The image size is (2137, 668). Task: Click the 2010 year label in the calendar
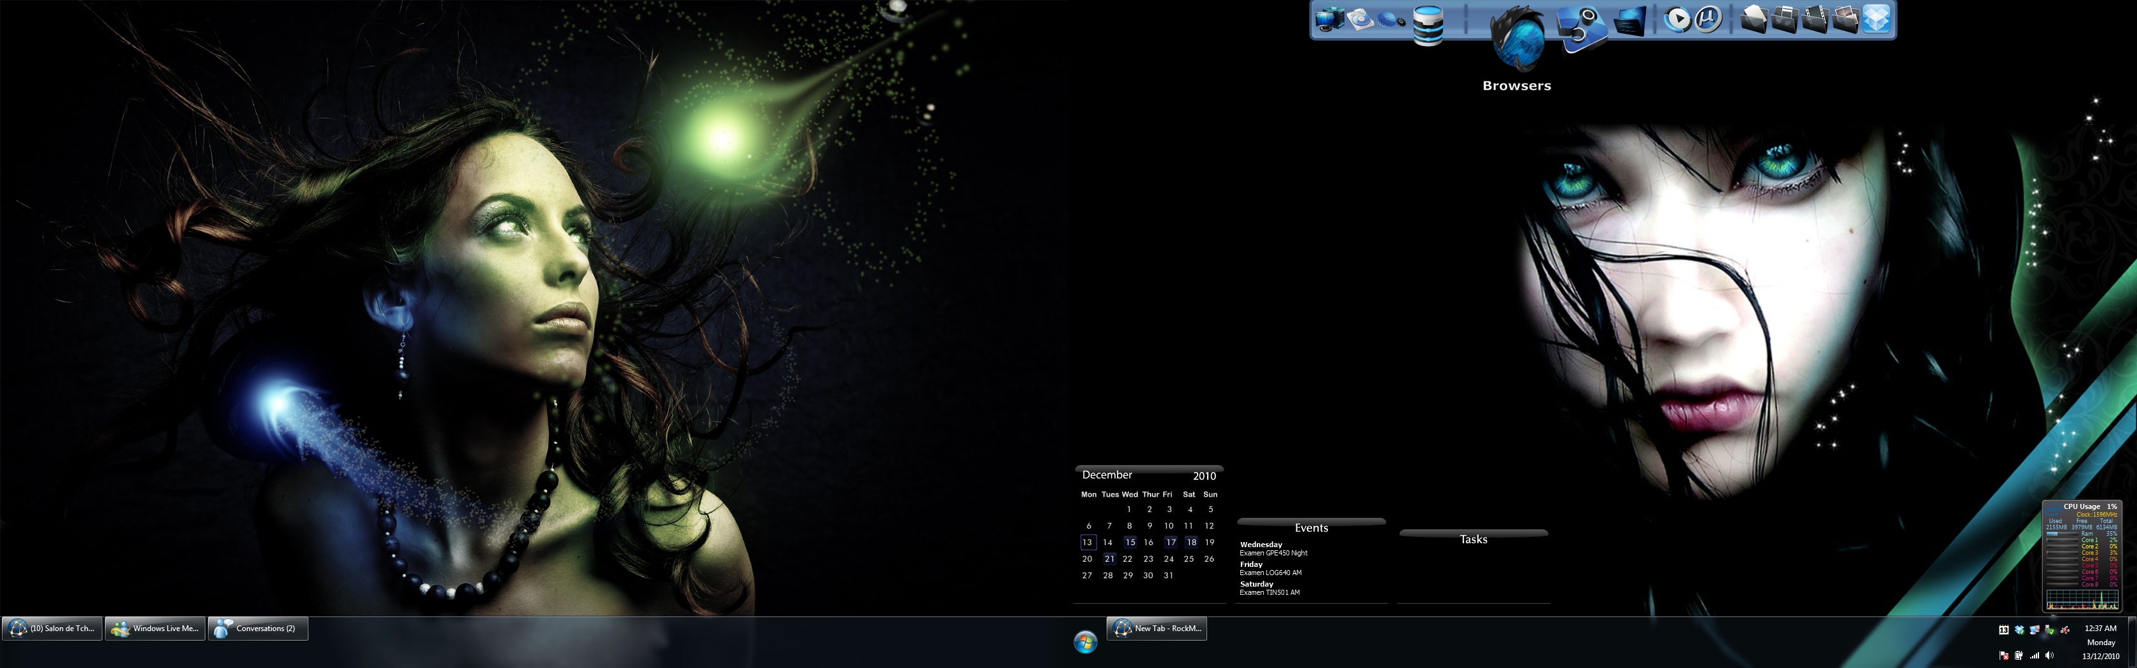[x=1205, y=477]
